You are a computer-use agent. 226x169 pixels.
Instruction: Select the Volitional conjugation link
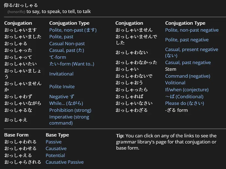[175, 83]
